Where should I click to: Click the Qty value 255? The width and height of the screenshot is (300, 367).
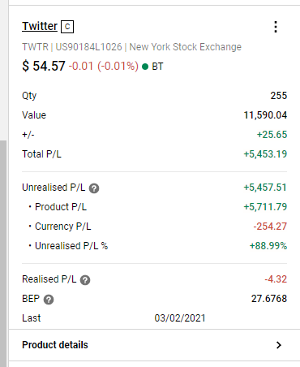[x=279, y=96]
